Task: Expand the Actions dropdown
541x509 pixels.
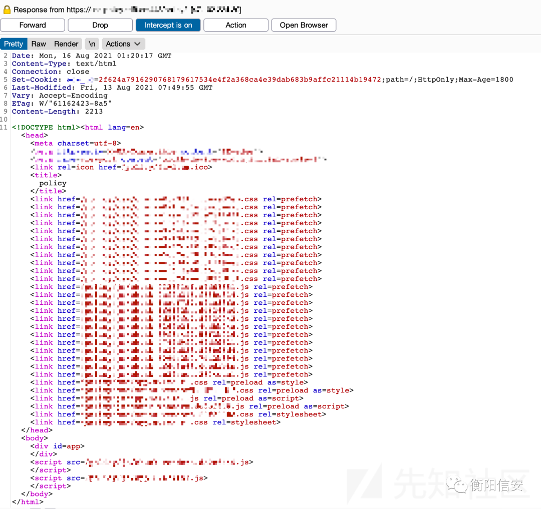Action: click(123, 44)
